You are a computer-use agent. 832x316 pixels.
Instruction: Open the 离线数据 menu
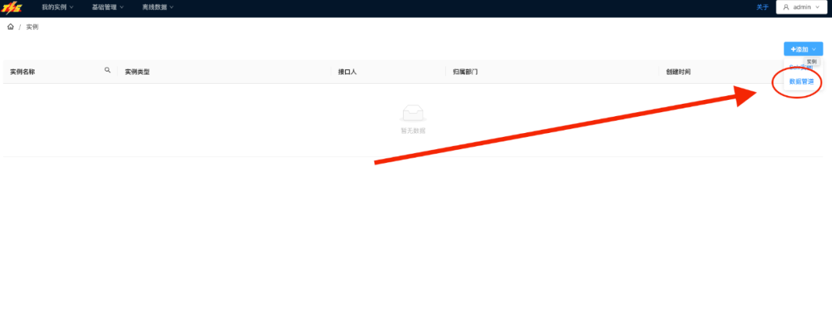158,8
